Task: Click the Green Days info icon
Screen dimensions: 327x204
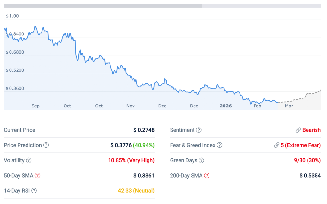Action: [202, 160]
